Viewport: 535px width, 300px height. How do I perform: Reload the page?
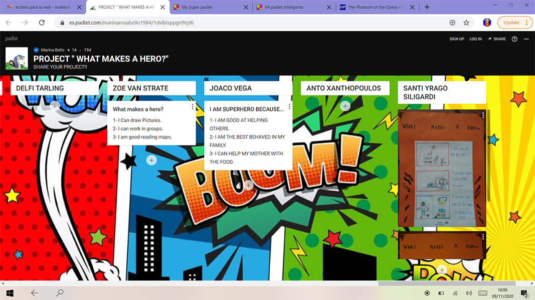pos(42,22)
